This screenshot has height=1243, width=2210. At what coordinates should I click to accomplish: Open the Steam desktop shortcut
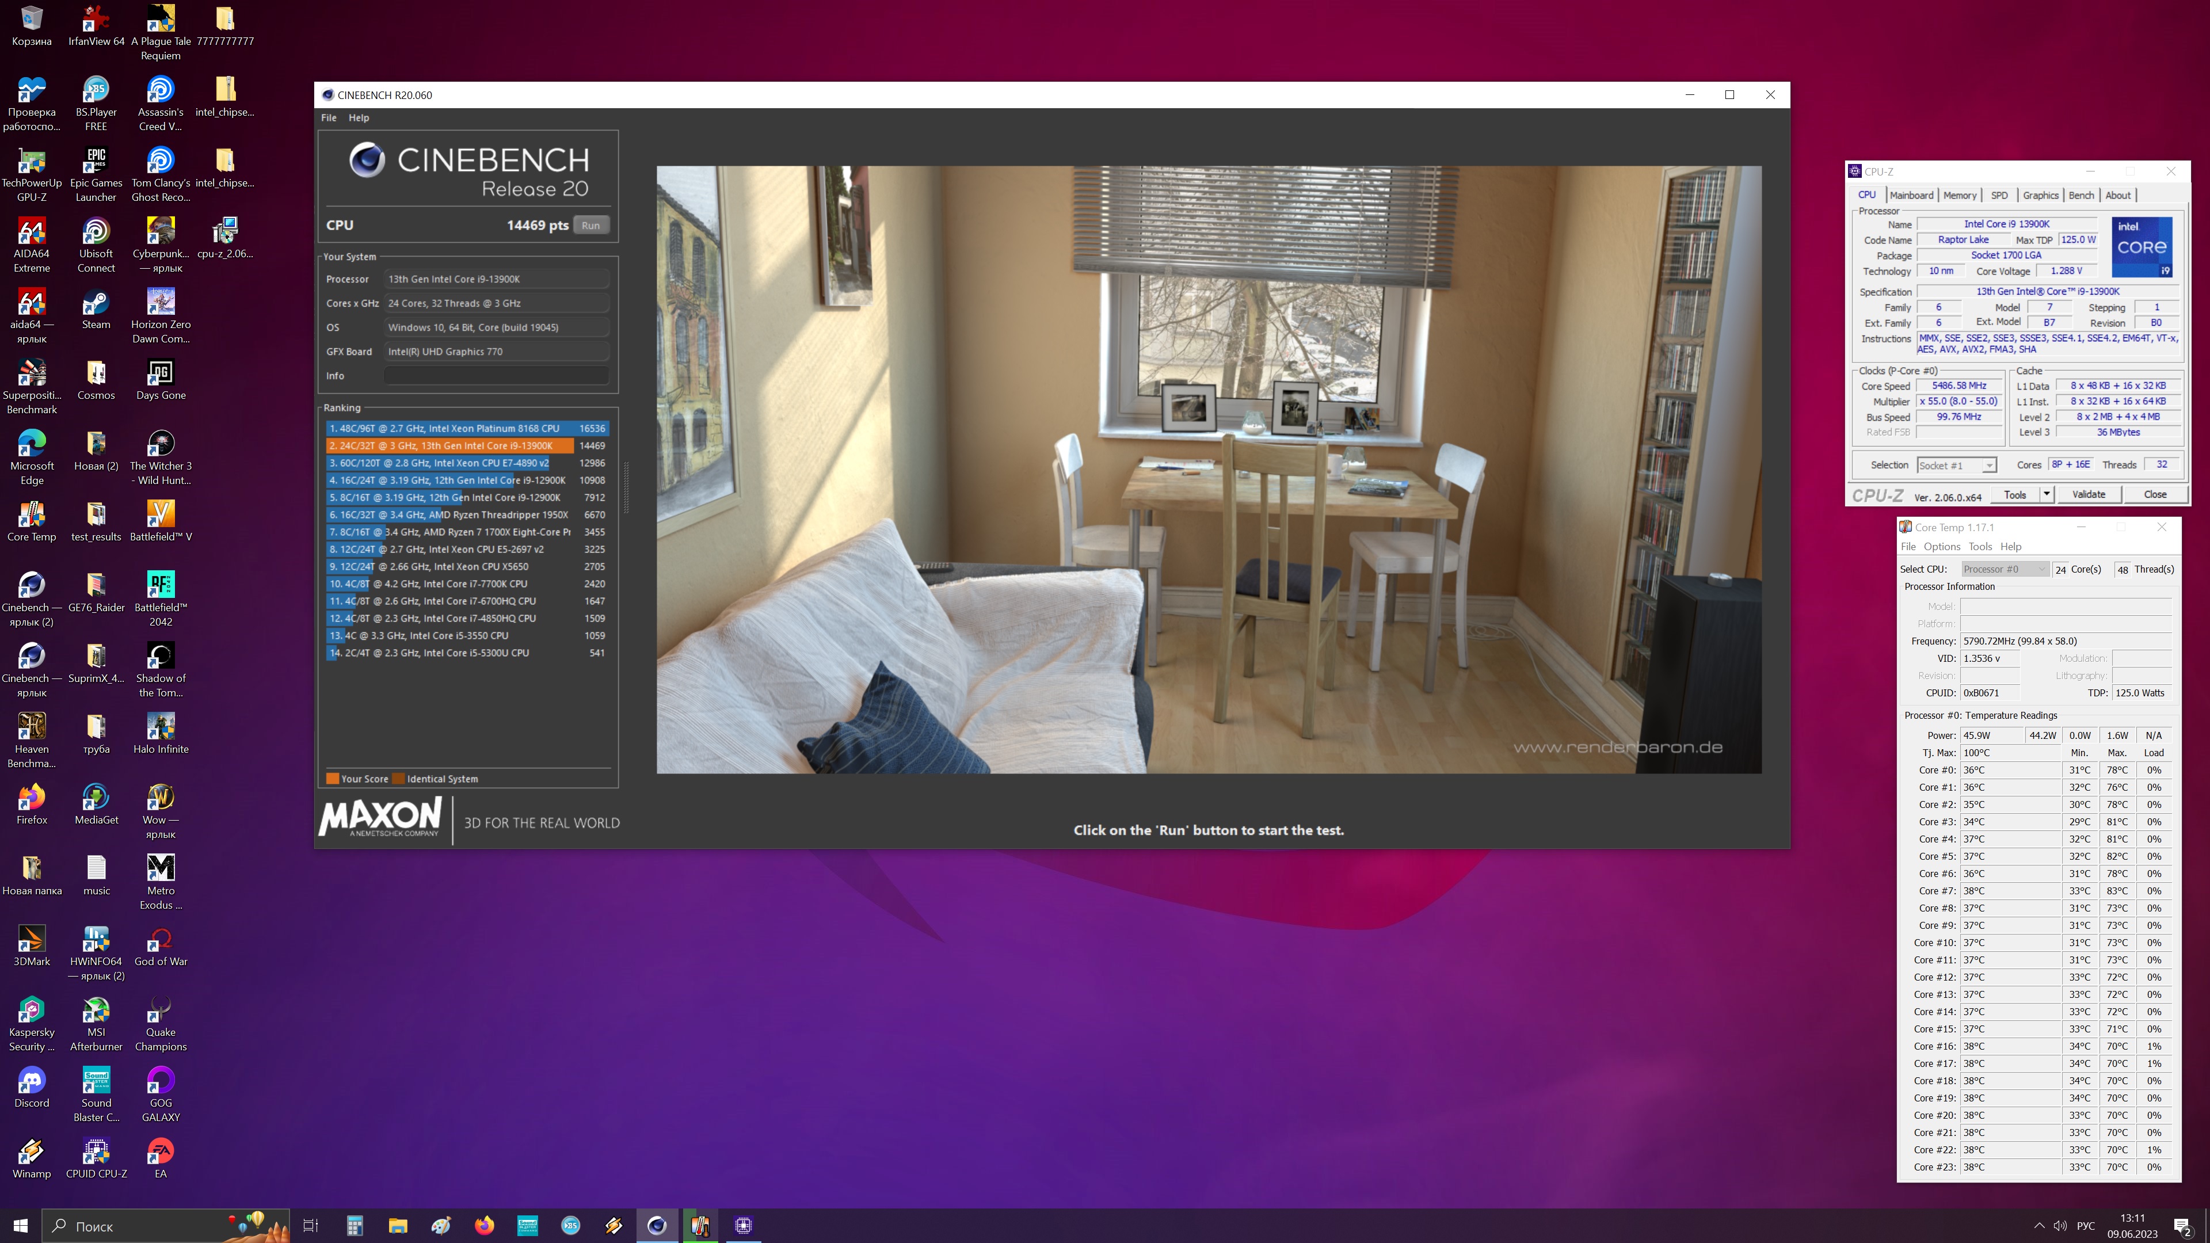[x=96, y=304]
